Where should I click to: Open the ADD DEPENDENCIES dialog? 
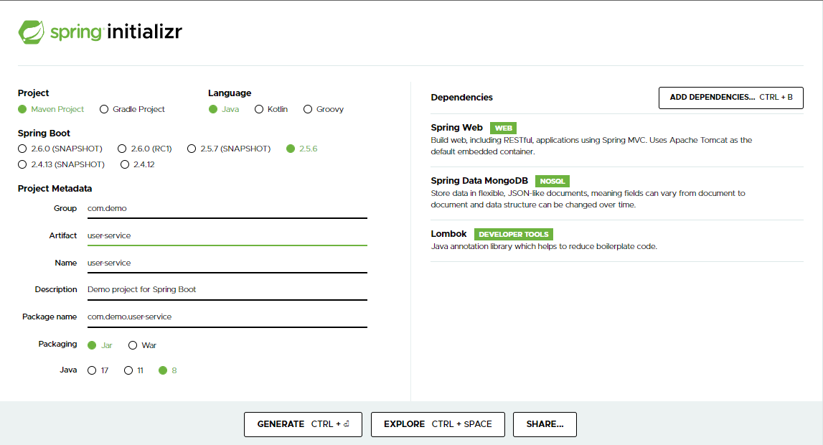point(730,98)
